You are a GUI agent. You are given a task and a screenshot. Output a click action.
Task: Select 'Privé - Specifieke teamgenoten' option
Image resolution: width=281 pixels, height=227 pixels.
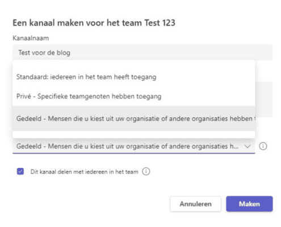[x=134, y=96]
